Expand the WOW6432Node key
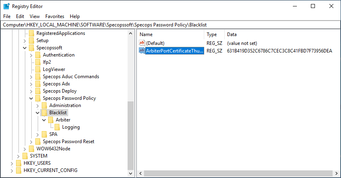 point(24,149)
